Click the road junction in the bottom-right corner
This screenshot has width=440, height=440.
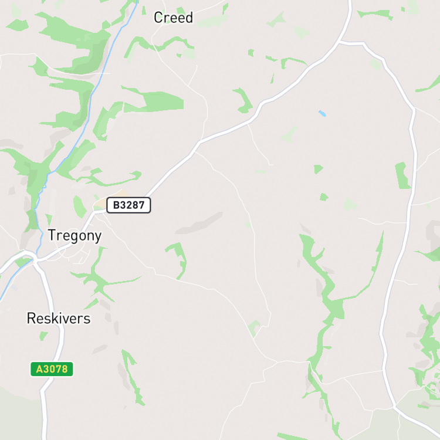pos(394,406)
